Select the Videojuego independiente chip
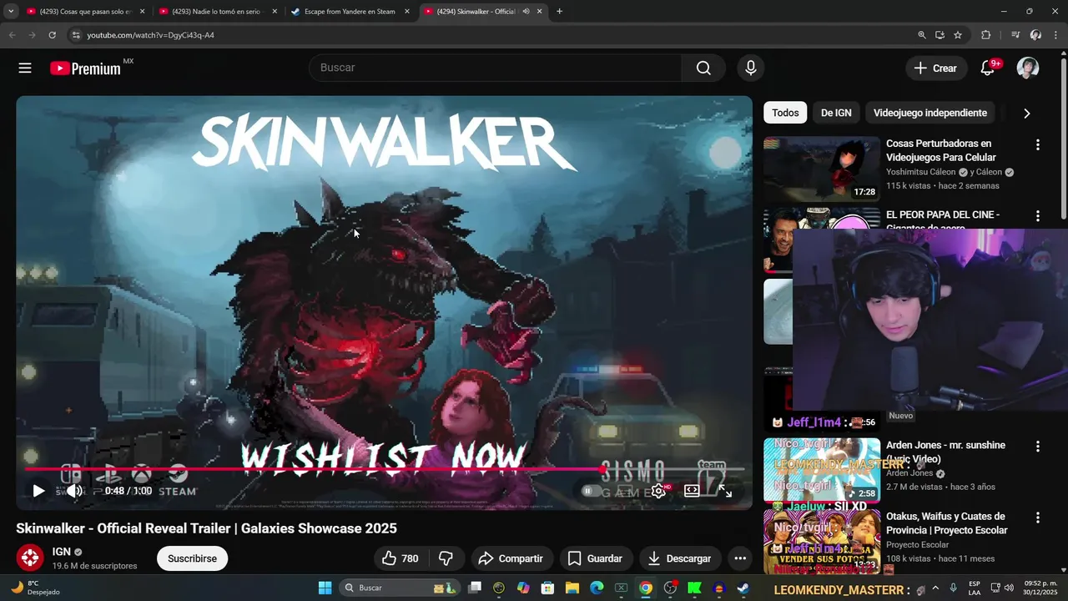1068x601 pixels. point(930,113)
